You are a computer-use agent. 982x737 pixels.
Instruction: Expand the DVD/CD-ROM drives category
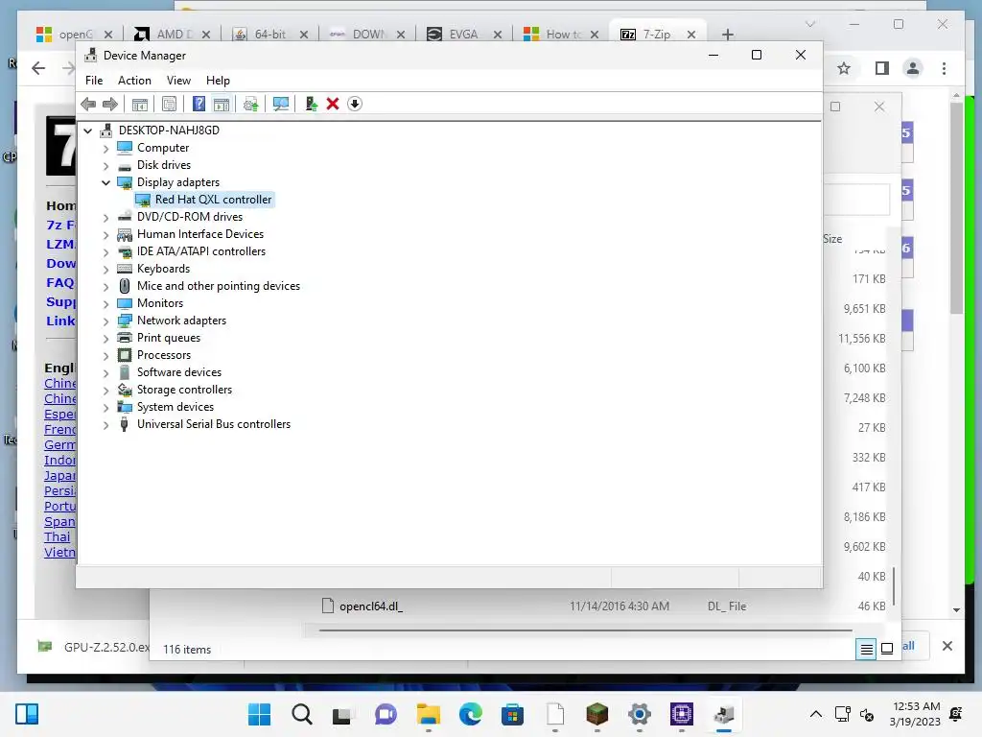[105, 218]
